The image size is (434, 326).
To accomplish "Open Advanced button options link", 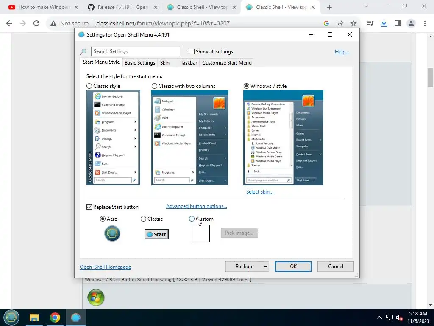I will coord(197,206).
